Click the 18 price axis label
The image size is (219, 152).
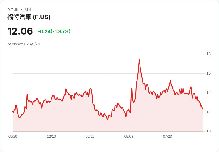coord(208,54)
